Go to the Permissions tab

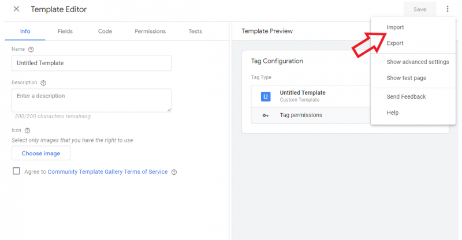click(x=150, y=31)
